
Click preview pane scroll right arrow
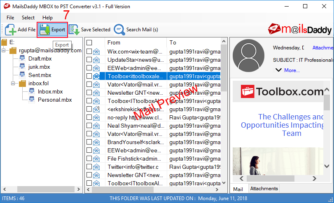[314, 179]
